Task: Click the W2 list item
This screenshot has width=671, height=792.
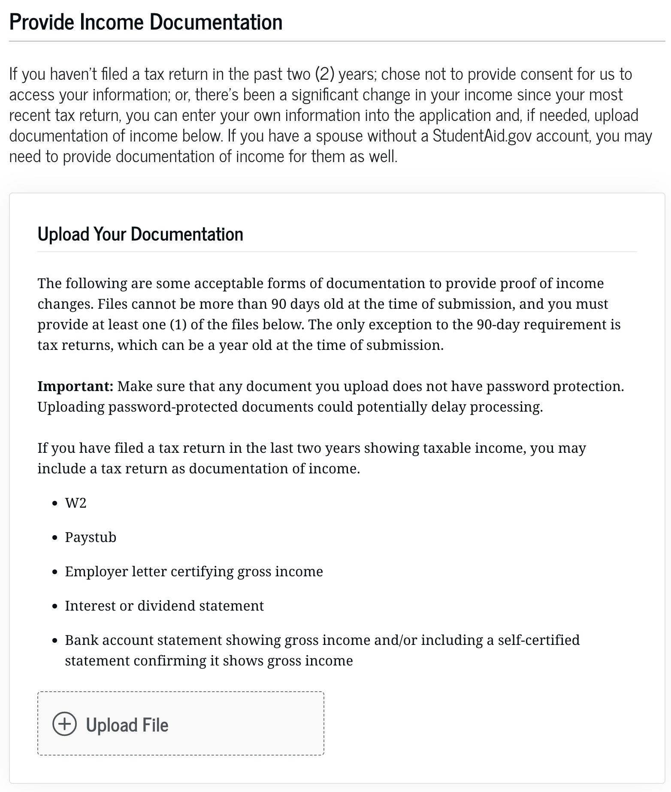Action: tap(76, 503)
